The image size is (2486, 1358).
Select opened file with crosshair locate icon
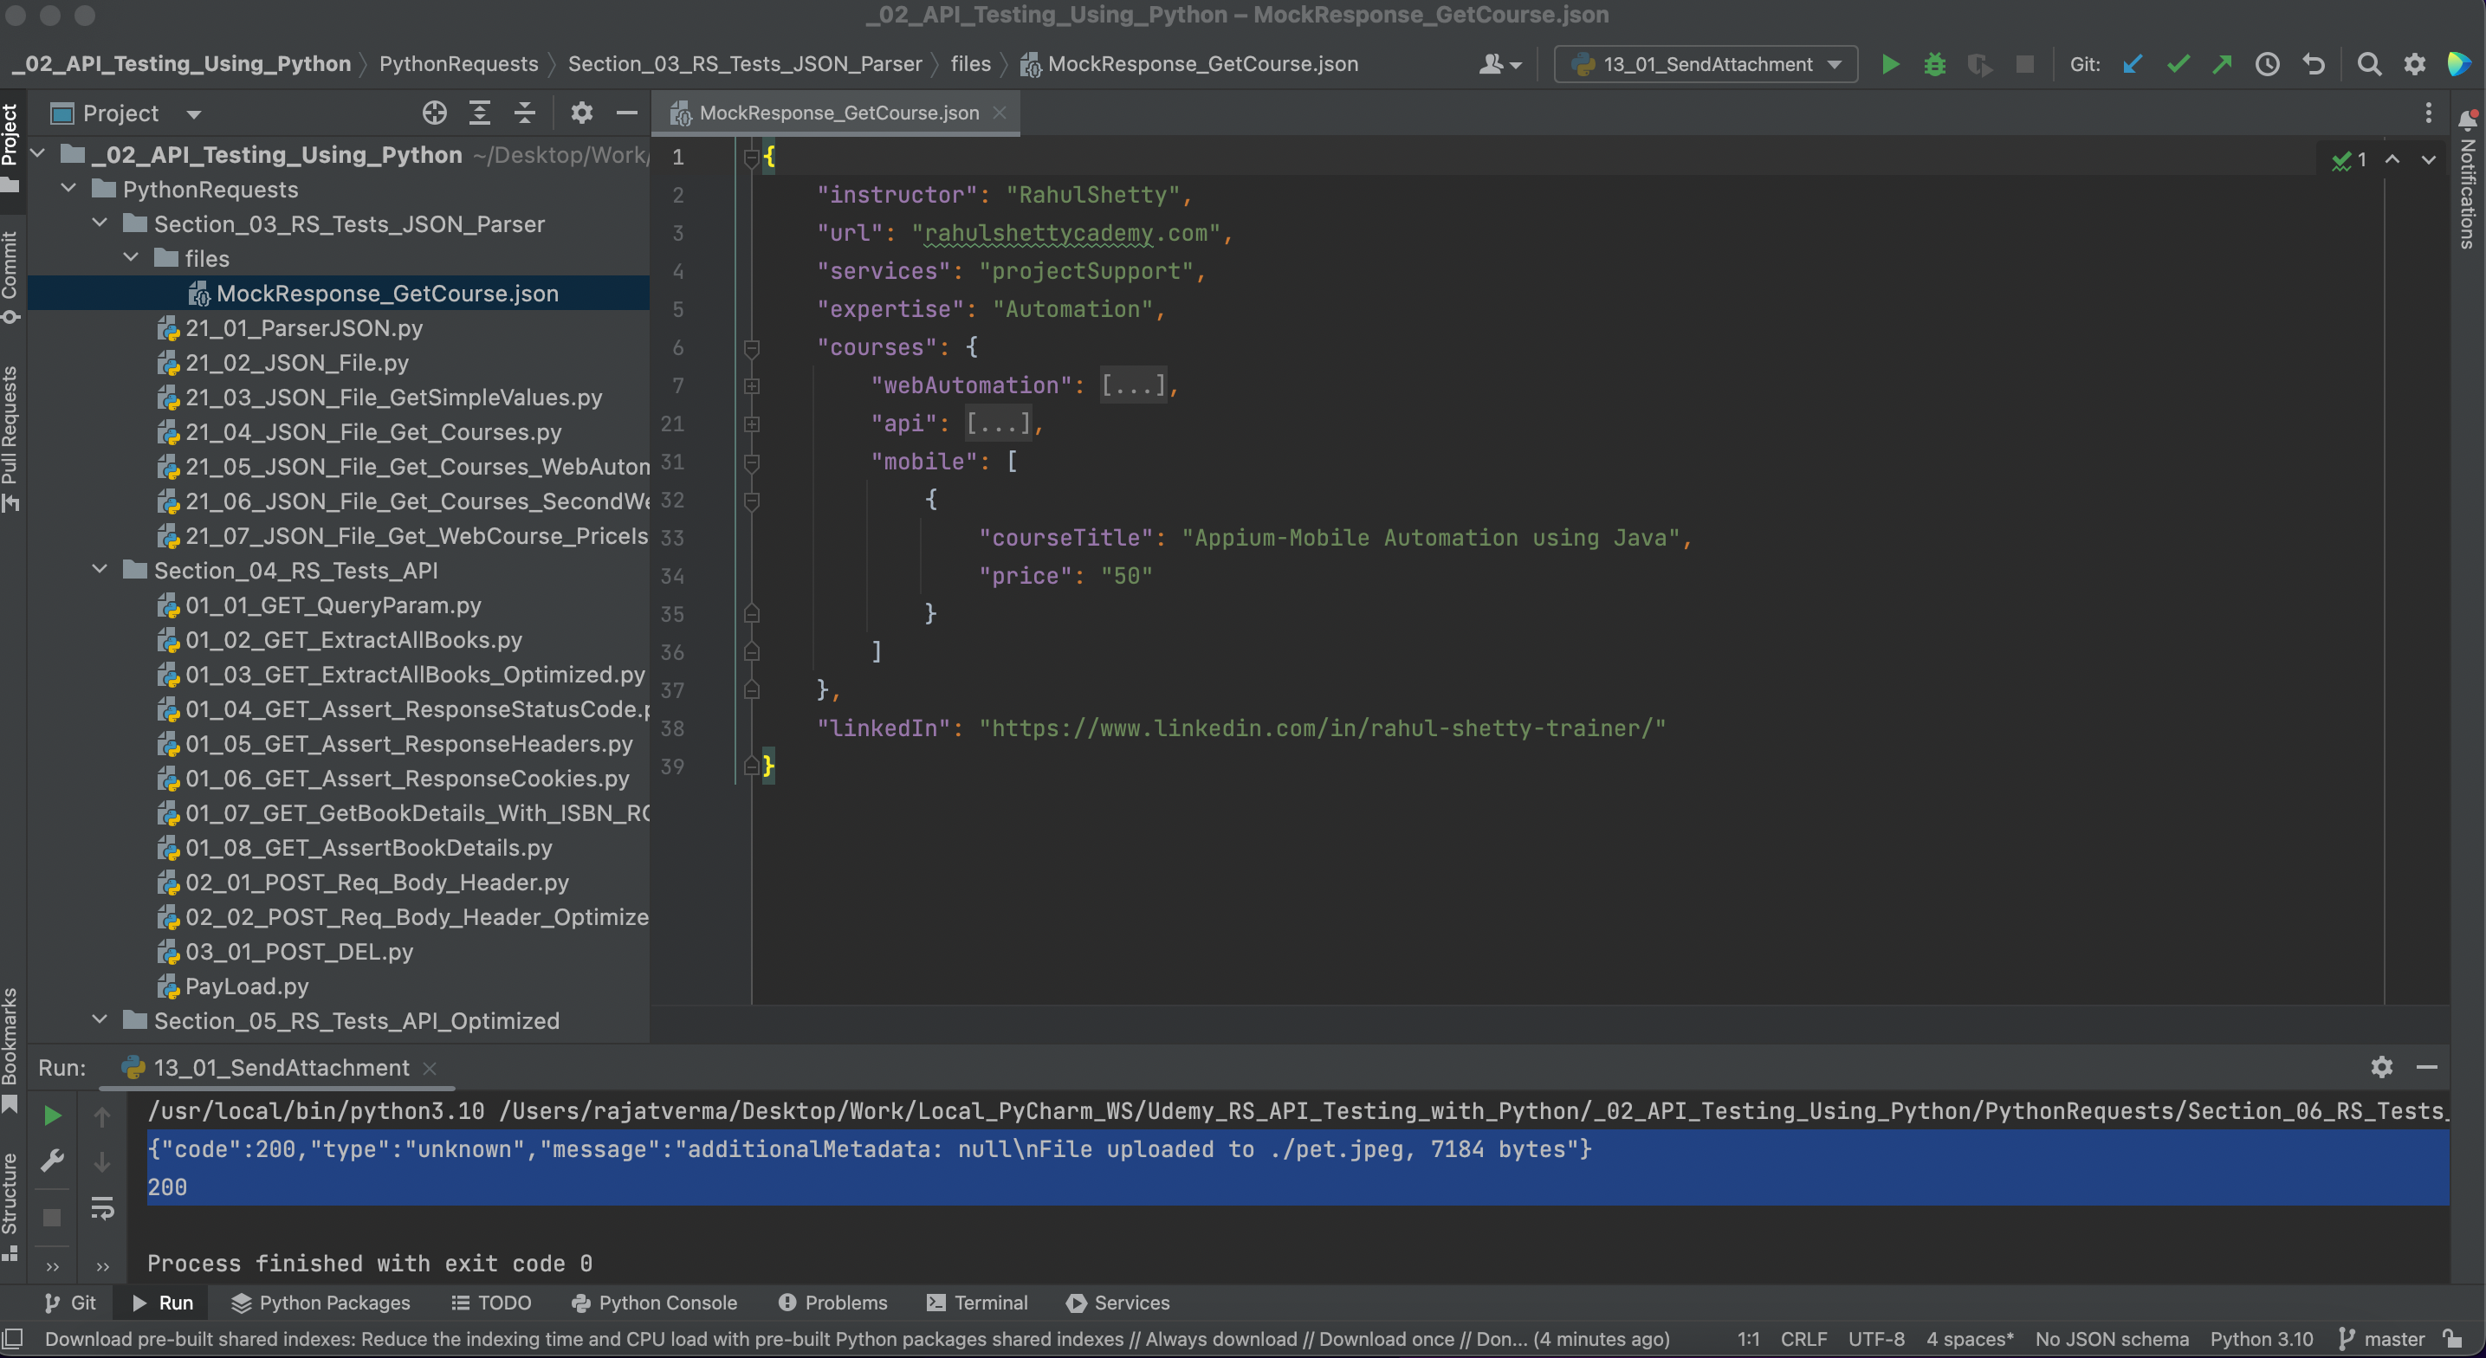(x=434, y=113)
